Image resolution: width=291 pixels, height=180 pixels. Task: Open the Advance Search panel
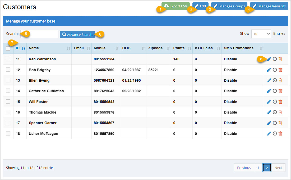(x=77, y=35)
